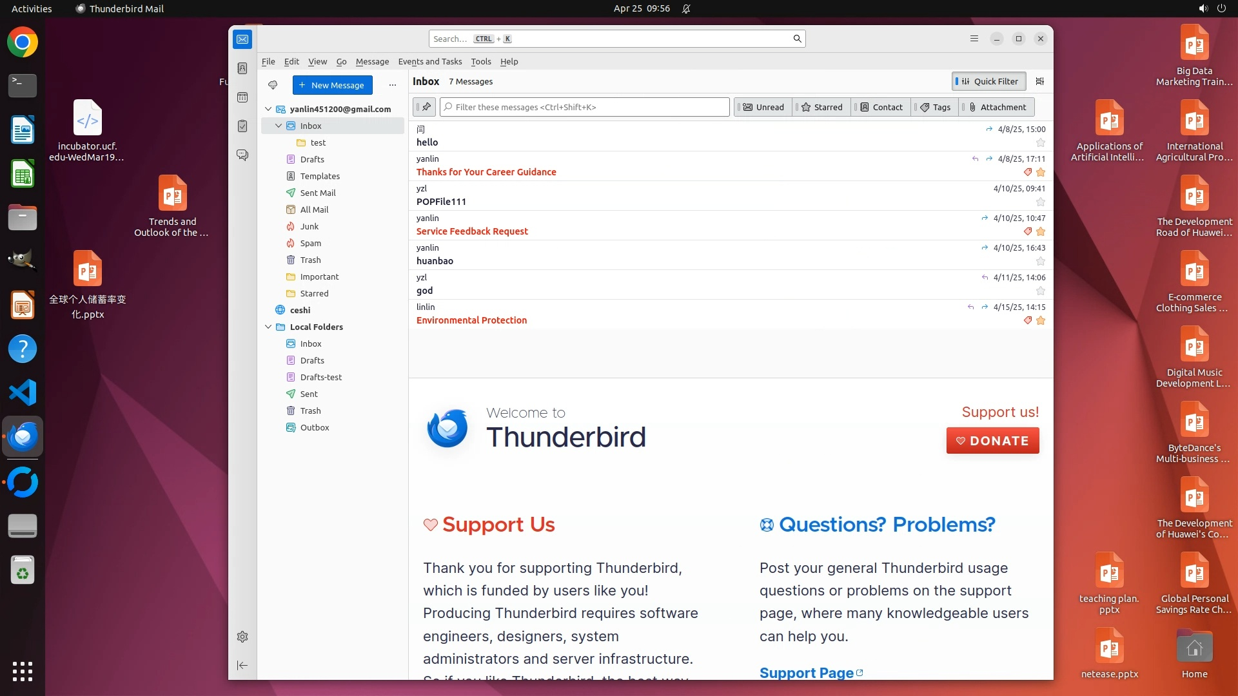Open the Thunderbird settings gear icon
Screen dimensions: 1238x696
click(x=242, y=637)
